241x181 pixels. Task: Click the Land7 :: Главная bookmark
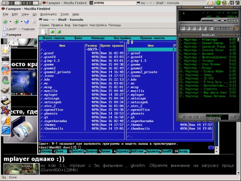pyautogui.click(x=19, y=29)
